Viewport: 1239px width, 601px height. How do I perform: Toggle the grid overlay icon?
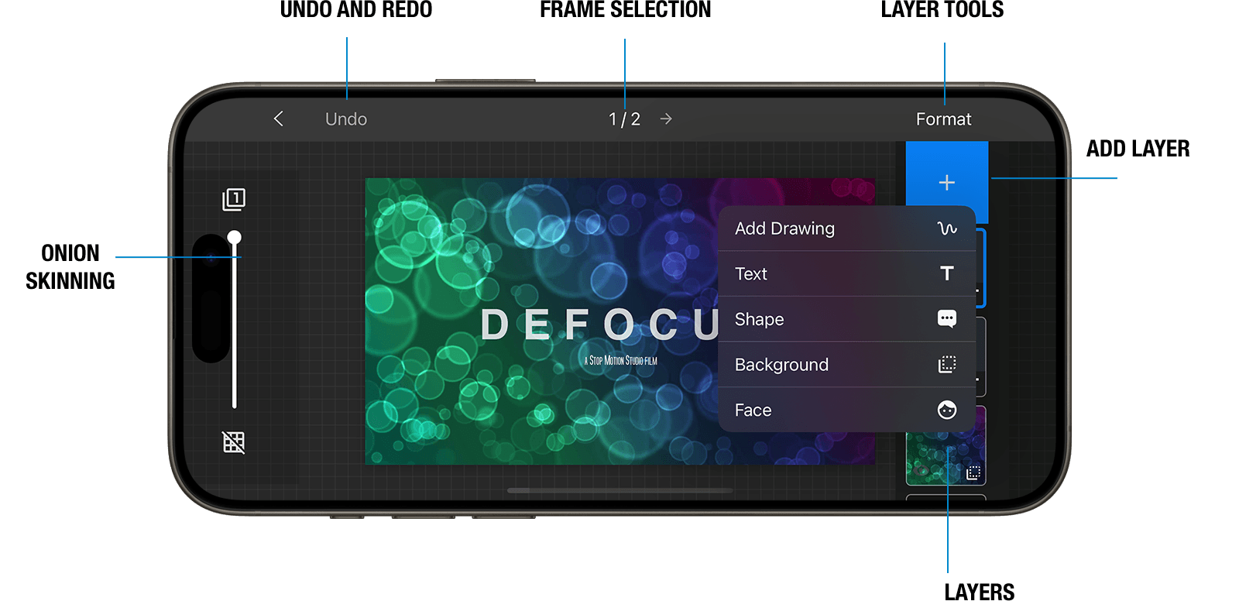click(234, 442)
